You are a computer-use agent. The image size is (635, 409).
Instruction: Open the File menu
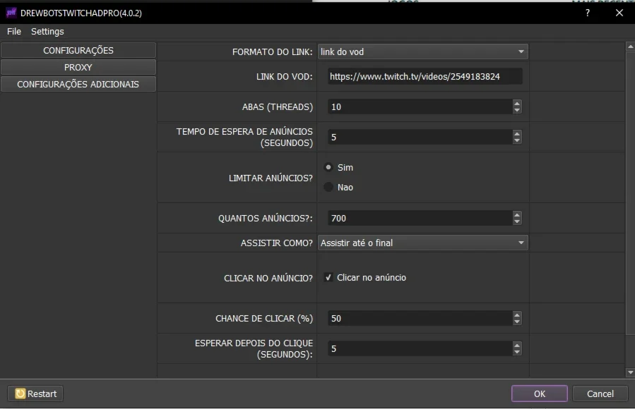click(14, 32)
